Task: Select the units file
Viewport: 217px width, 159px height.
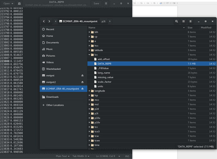Action: click(x=152, y=86)
